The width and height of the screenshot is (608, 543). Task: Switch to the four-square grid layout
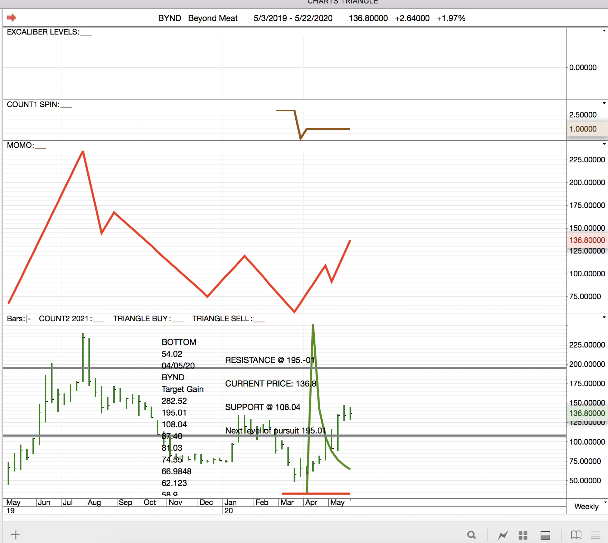tap(523, 535)
